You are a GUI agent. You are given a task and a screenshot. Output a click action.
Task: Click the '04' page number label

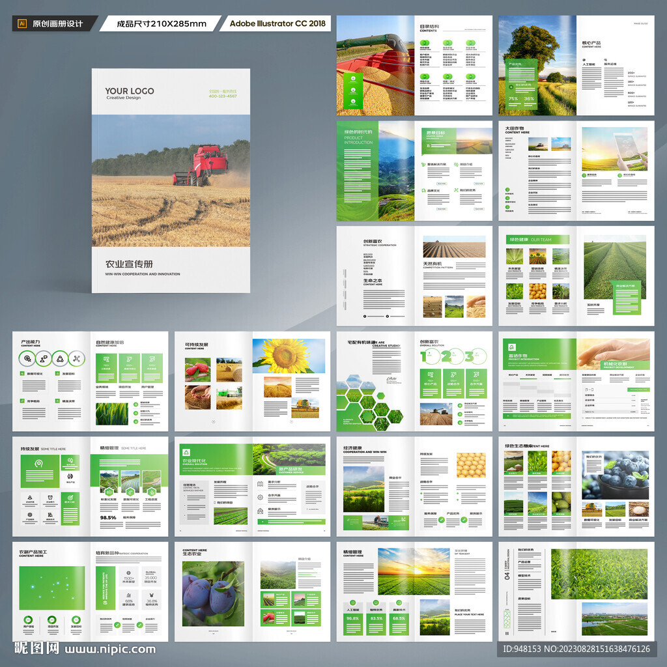[507, 576]
